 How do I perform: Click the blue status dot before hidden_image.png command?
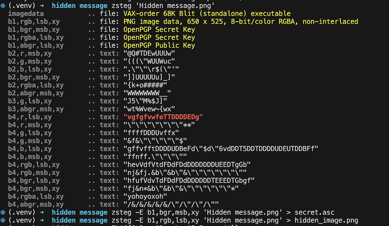pos(3,220)
